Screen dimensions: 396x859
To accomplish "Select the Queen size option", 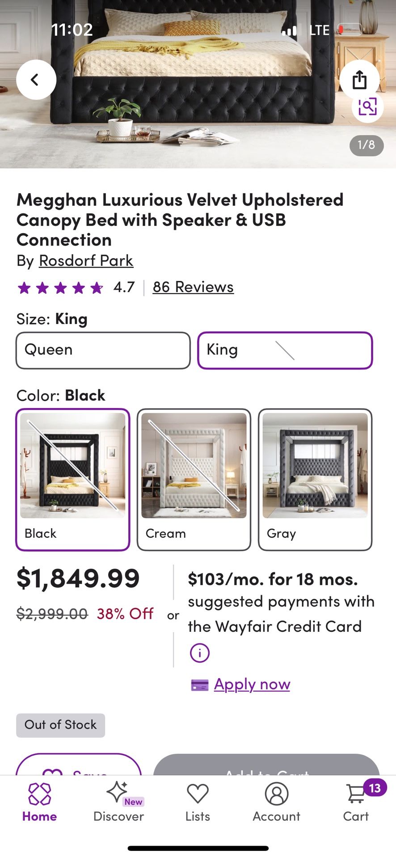I will [x=103, y=350].
